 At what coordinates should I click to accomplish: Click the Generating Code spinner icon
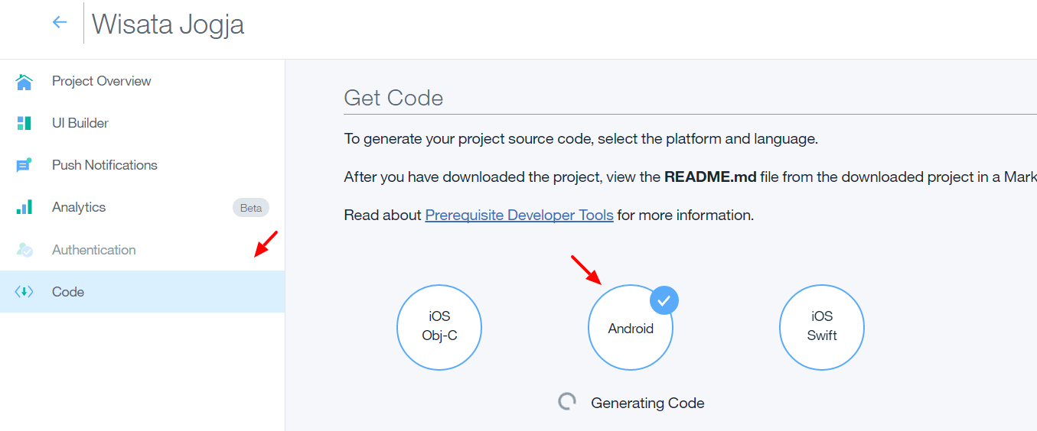click(x=566, y=402)
